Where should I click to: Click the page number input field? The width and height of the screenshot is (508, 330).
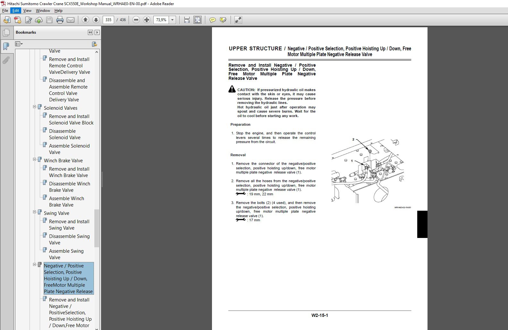pos(108,20)
